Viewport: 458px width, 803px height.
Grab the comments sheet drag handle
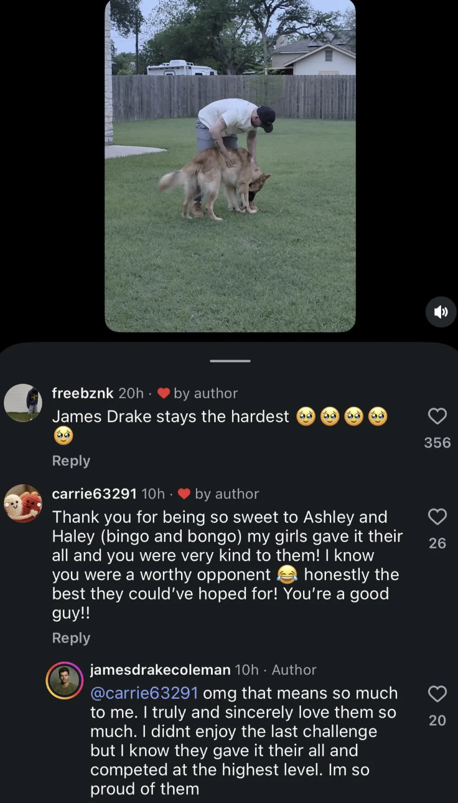tap(230, 361)
